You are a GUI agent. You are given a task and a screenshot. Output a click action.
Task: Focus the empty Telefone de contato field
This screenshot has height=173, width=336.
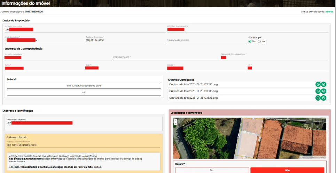pos(207,40)
